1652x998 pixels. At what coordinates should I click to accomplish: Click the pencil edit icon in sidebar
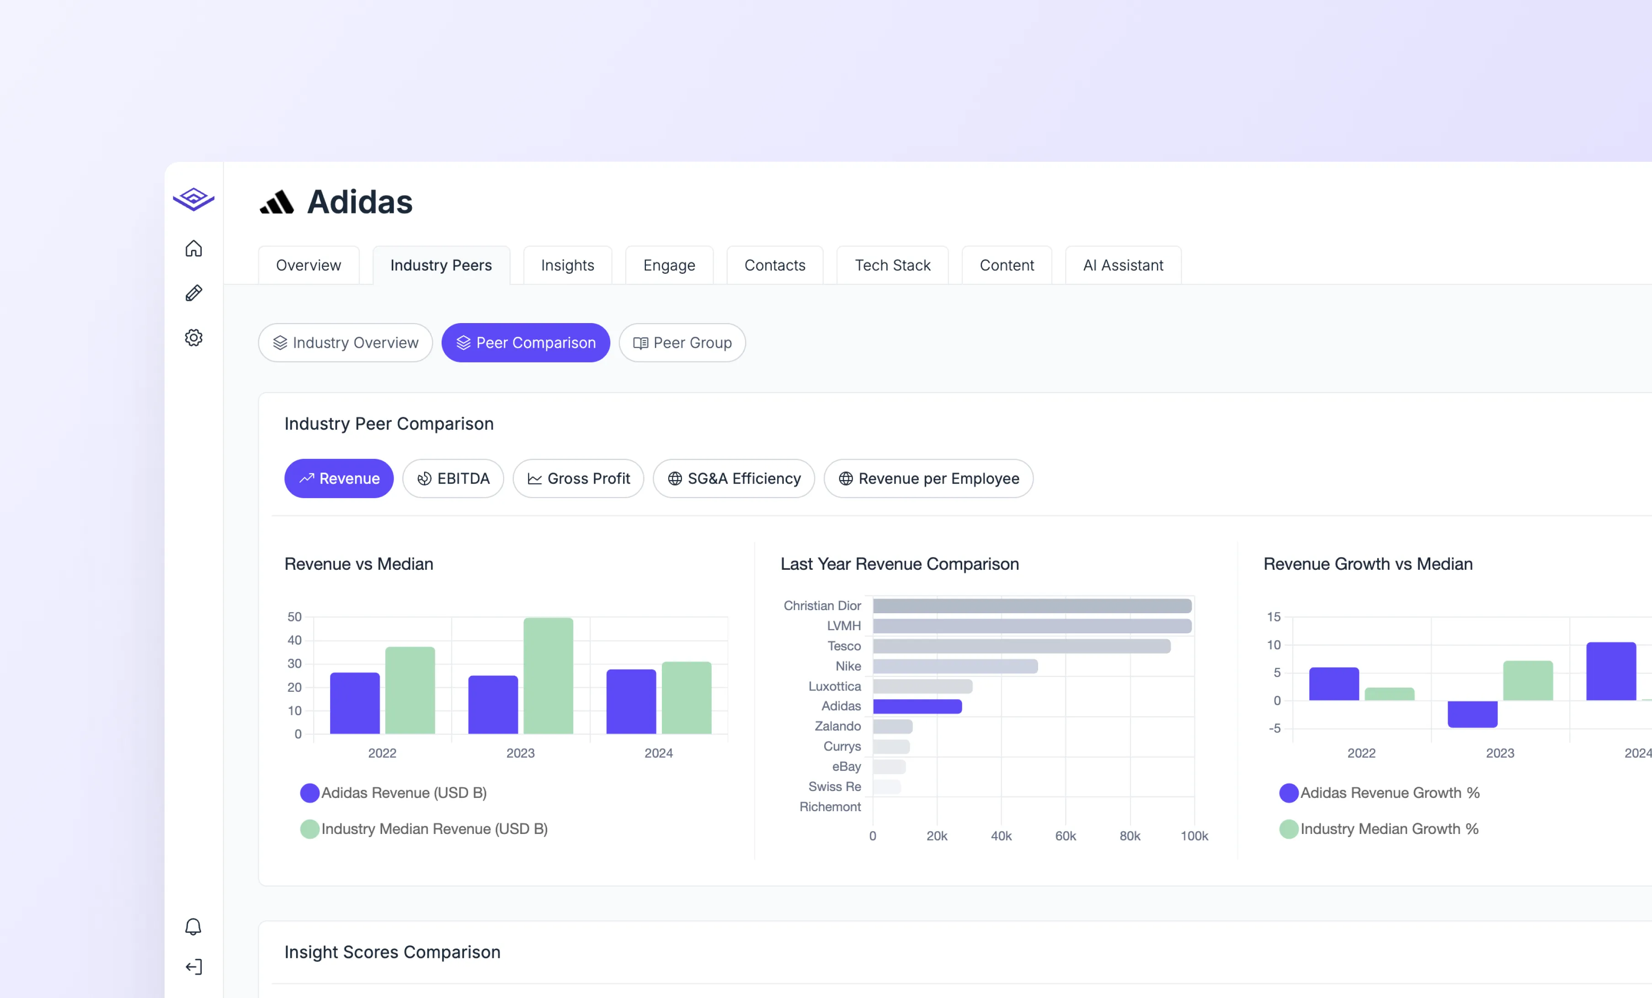[x=194, y=293]
